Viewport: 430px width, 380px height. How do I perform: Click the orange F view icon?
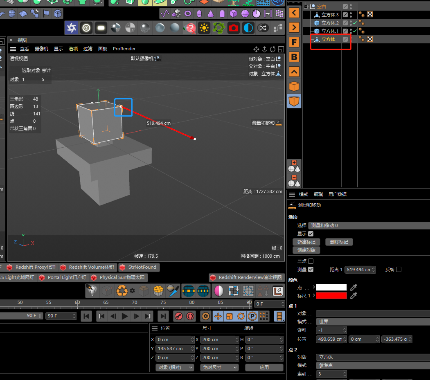pyautogui.click(x=294, y=42)
